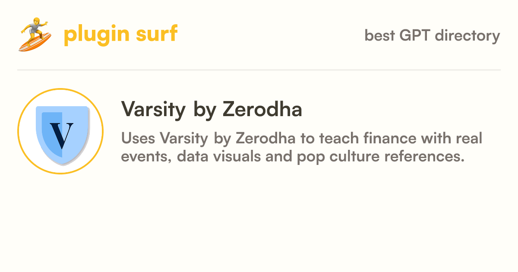
Task: Click the blue Varsity shield icon
Action: coord(62,135)
